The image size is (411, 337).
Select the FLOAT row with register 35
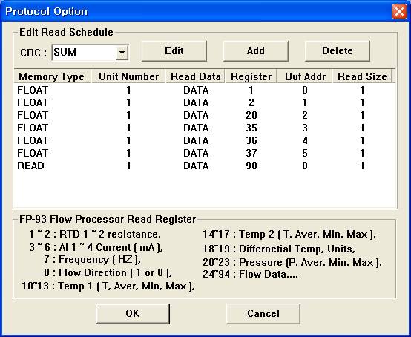click(x=205, y=128)
